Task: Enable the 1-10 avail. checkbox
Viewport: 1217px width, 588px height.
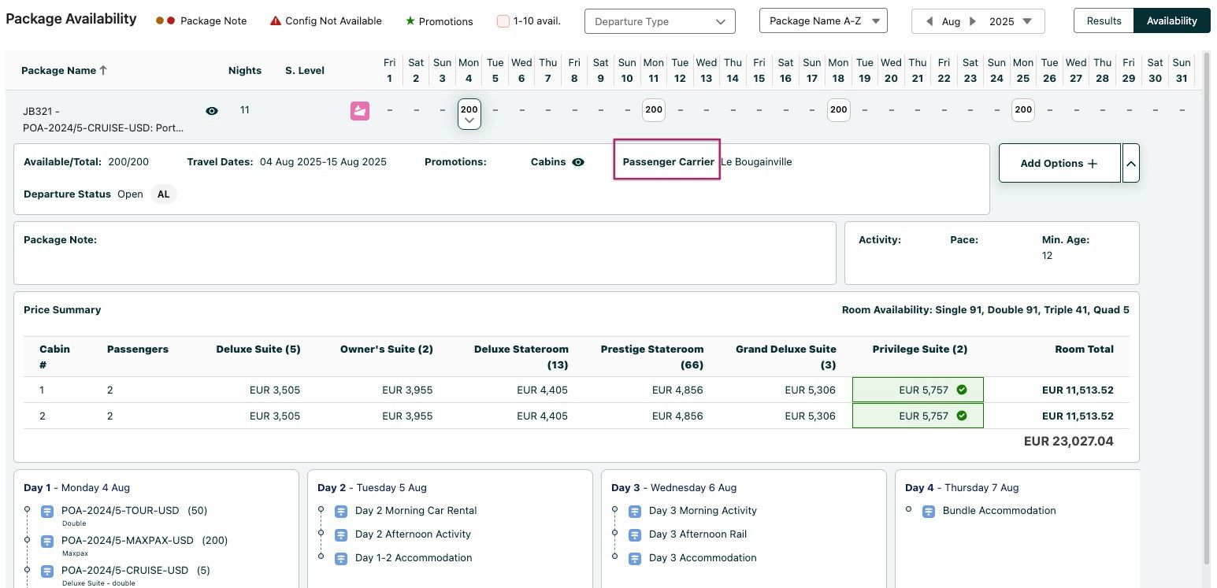Action: (503, 21)
